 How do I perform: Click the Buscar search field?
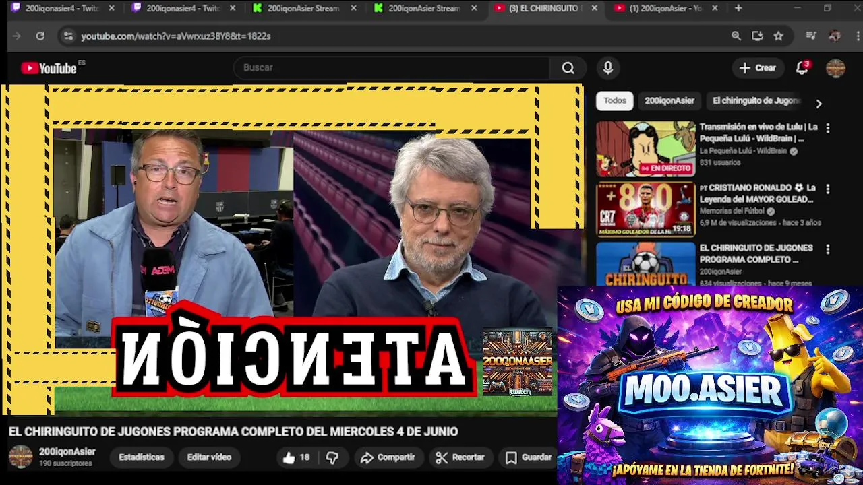[x=393, y=68]
